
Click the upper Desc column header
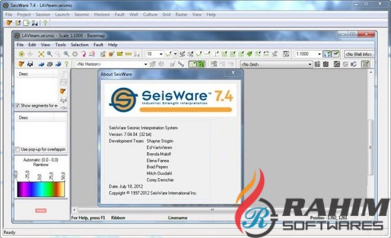point(35,74)
